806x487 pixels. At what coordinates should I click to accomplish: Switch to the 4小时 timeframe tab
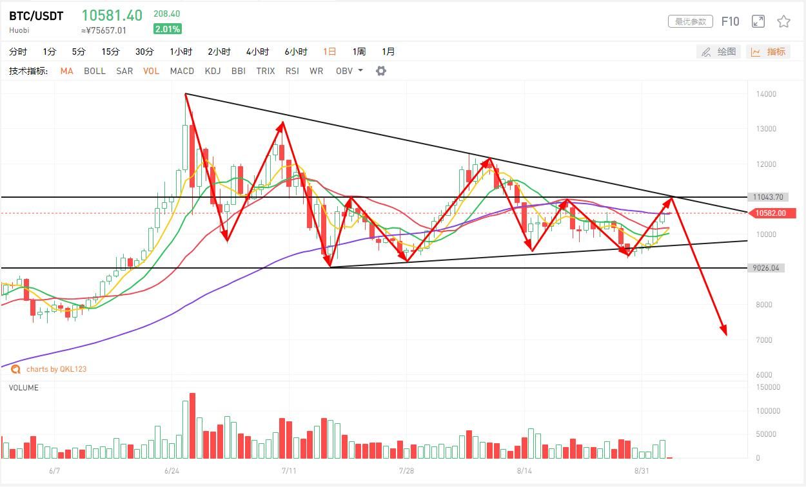pyautogui.click(x=257, y=52)
